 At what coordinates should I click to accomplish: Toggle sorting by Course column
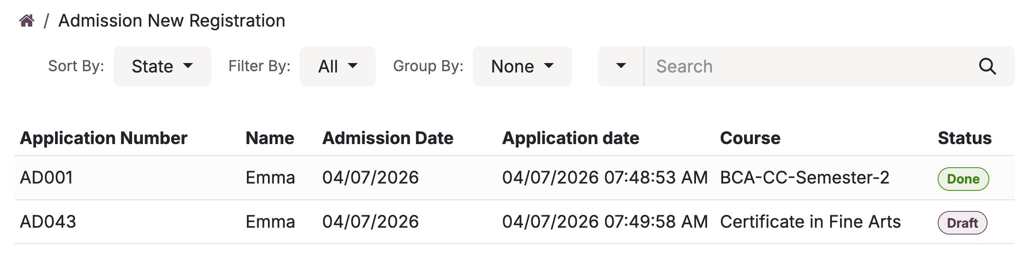pos(750,138)
